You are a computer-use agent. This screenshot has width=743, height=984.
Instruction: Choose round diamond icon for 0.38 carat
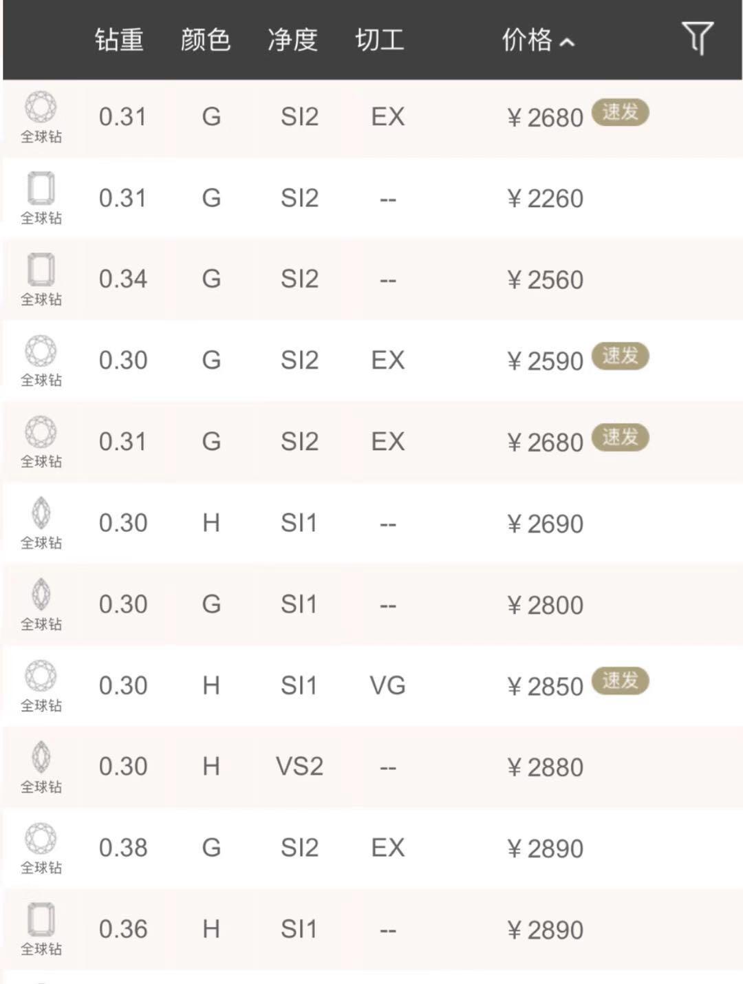click(x=41, y=838)
